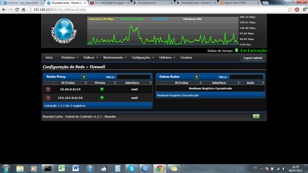This screenshot has height=173, width=308.
Task: Switch to the Outlook browser tab
Action: click(x=23, y=3)
